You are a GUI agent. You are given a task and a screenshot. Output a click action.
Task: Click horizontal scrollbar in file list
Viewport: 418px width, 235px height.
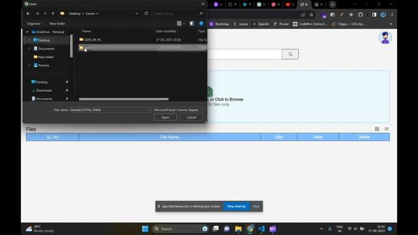123,99
